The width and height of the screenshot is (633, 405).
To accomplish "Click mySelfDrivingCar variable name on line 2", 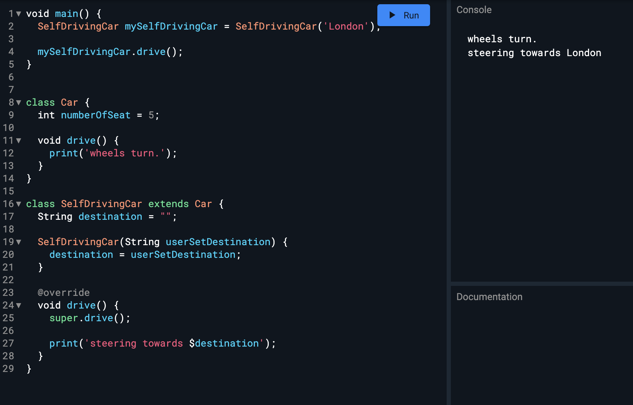I will click(171, 27).
